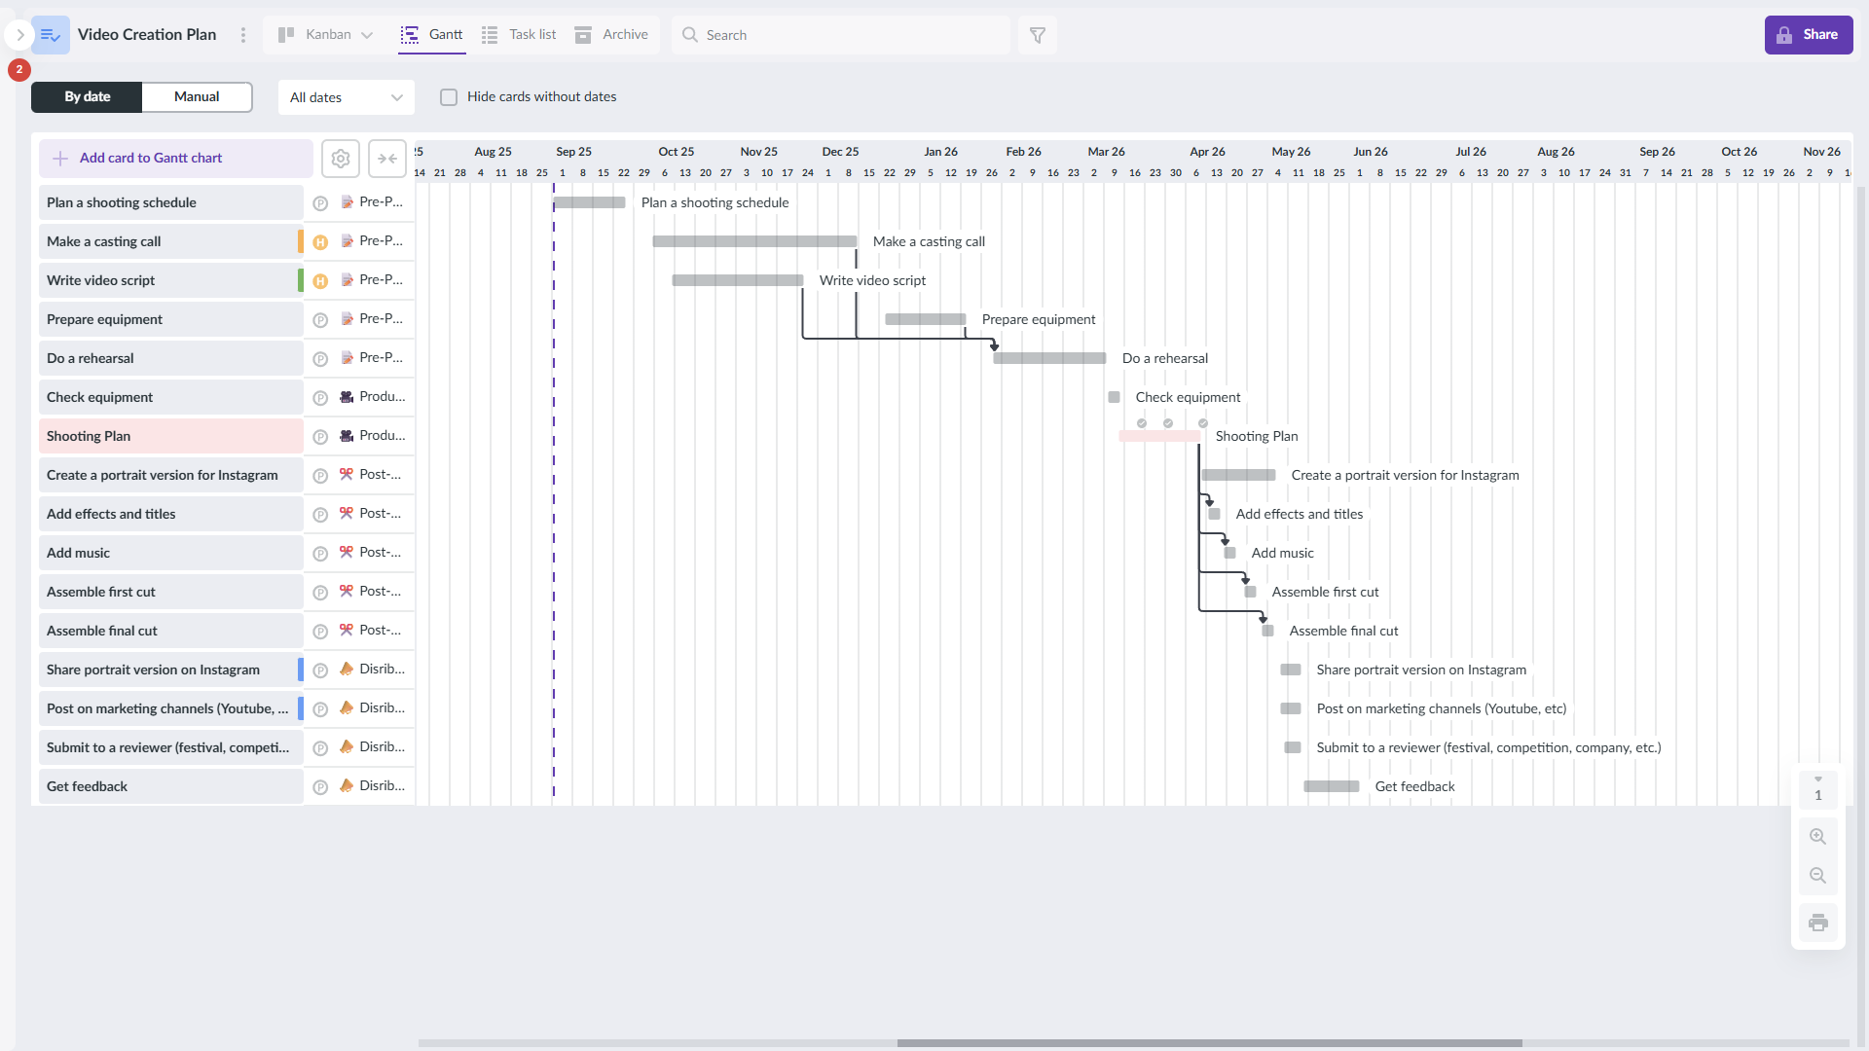Select the By date toggle
The height and width of the screenshot is (1051, 1869).
click(x=86, y=97)
